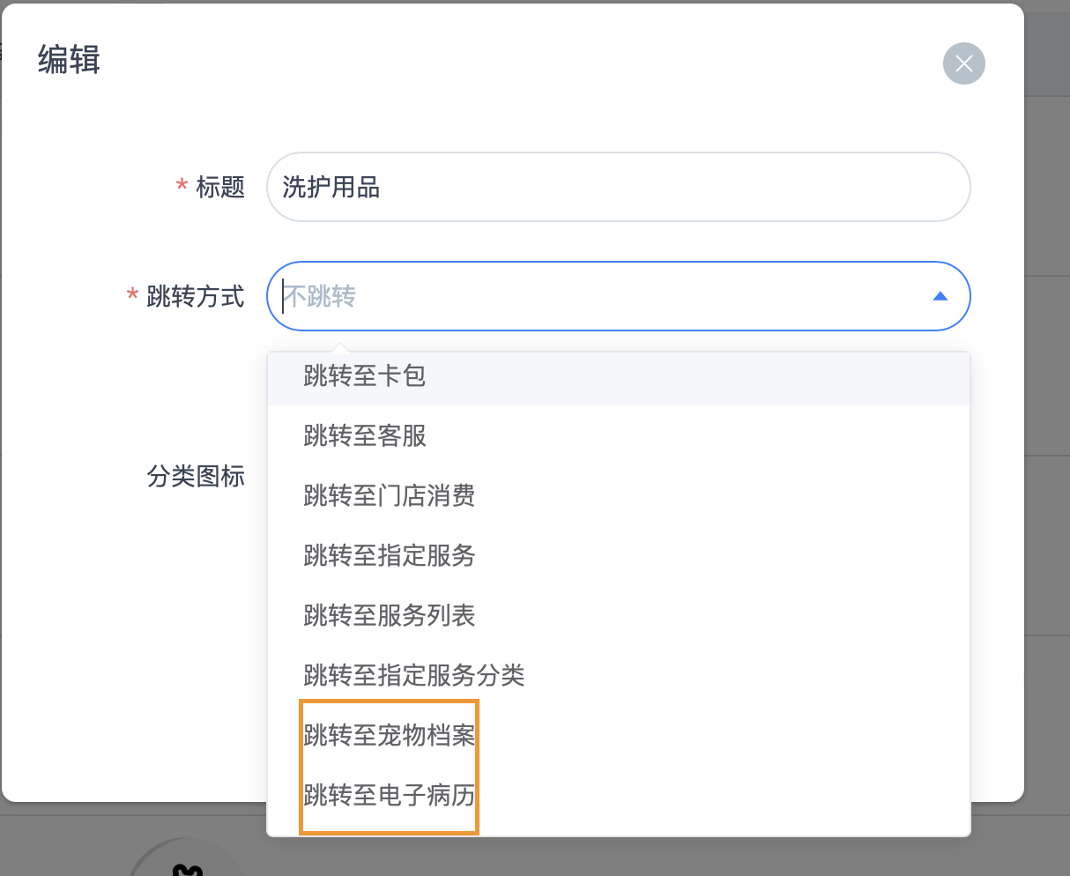
Task: Choose the 跳转至电子病历 option
Action: click(x=389, y=795)
